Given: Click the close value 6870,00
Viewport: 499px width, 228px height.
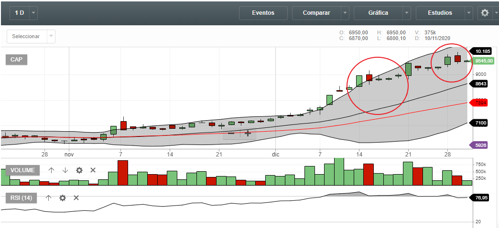Looking at the screenshot, I should tap(358, 38).
